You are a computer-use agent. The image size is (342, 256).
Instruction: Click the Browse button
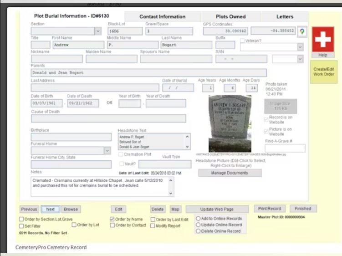71,209
